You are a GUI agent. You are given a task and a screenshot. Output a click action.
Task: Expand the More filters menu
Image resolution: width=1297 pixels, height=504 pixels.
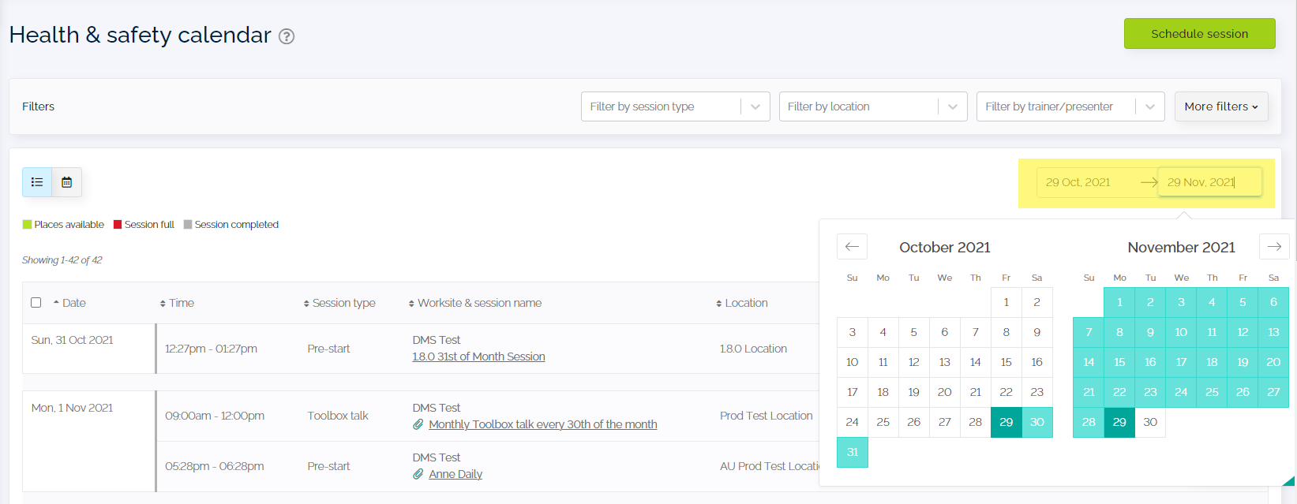tap(1221, 106)
